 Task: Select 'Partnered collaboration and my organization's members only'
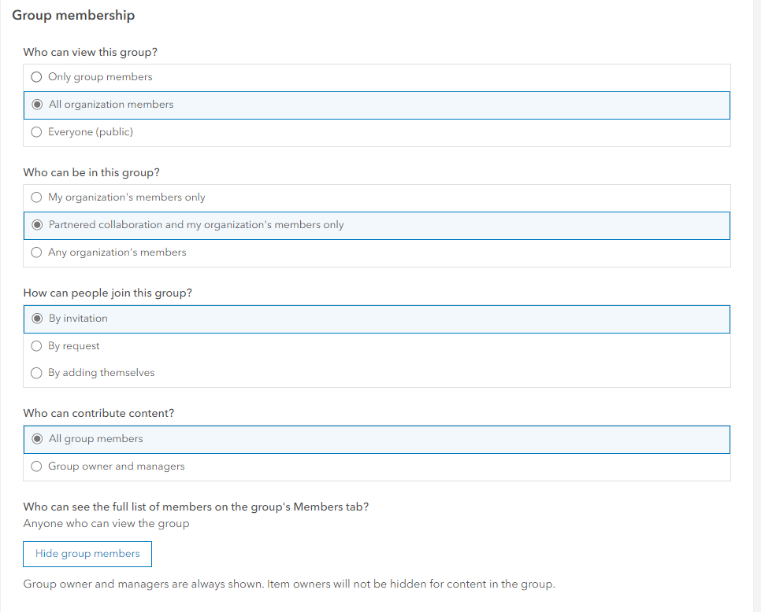(37, 225)
